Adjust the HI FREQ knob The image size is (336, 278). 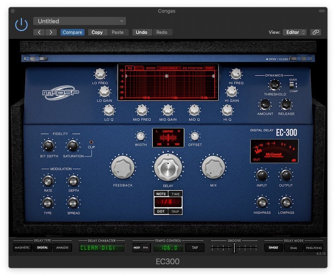236,74
